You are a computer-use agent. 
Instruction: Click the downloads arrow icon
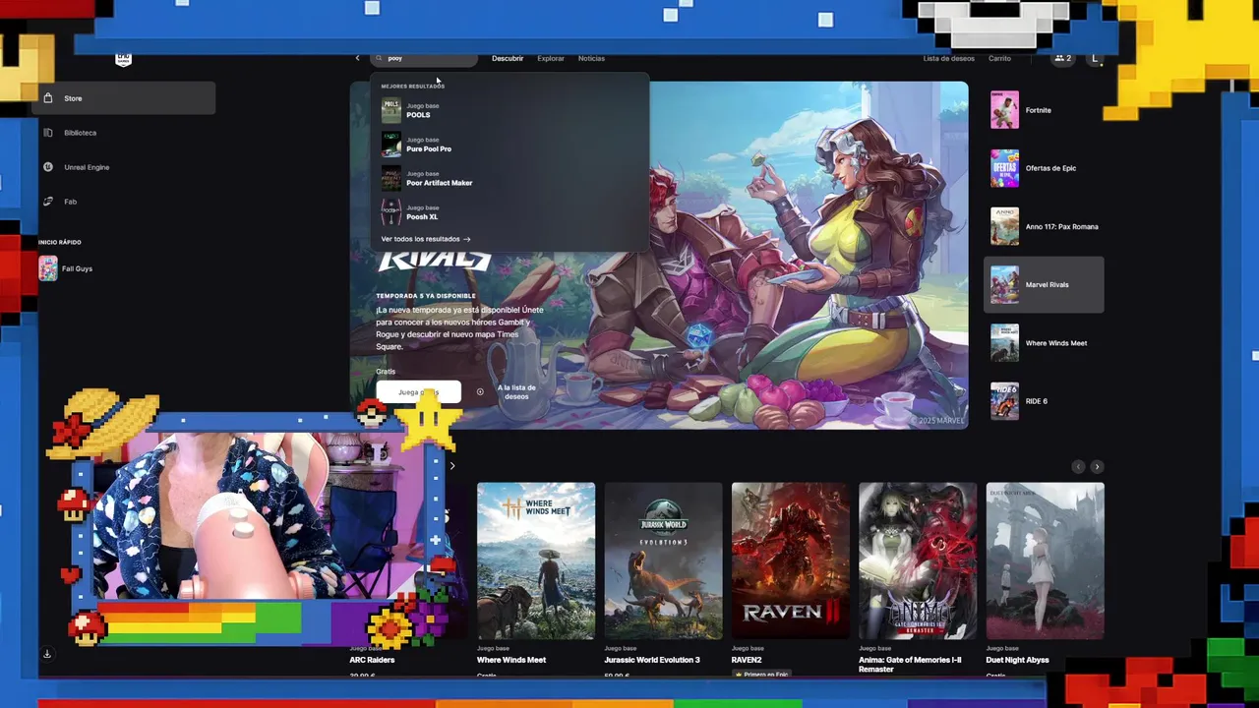[46, 654]
